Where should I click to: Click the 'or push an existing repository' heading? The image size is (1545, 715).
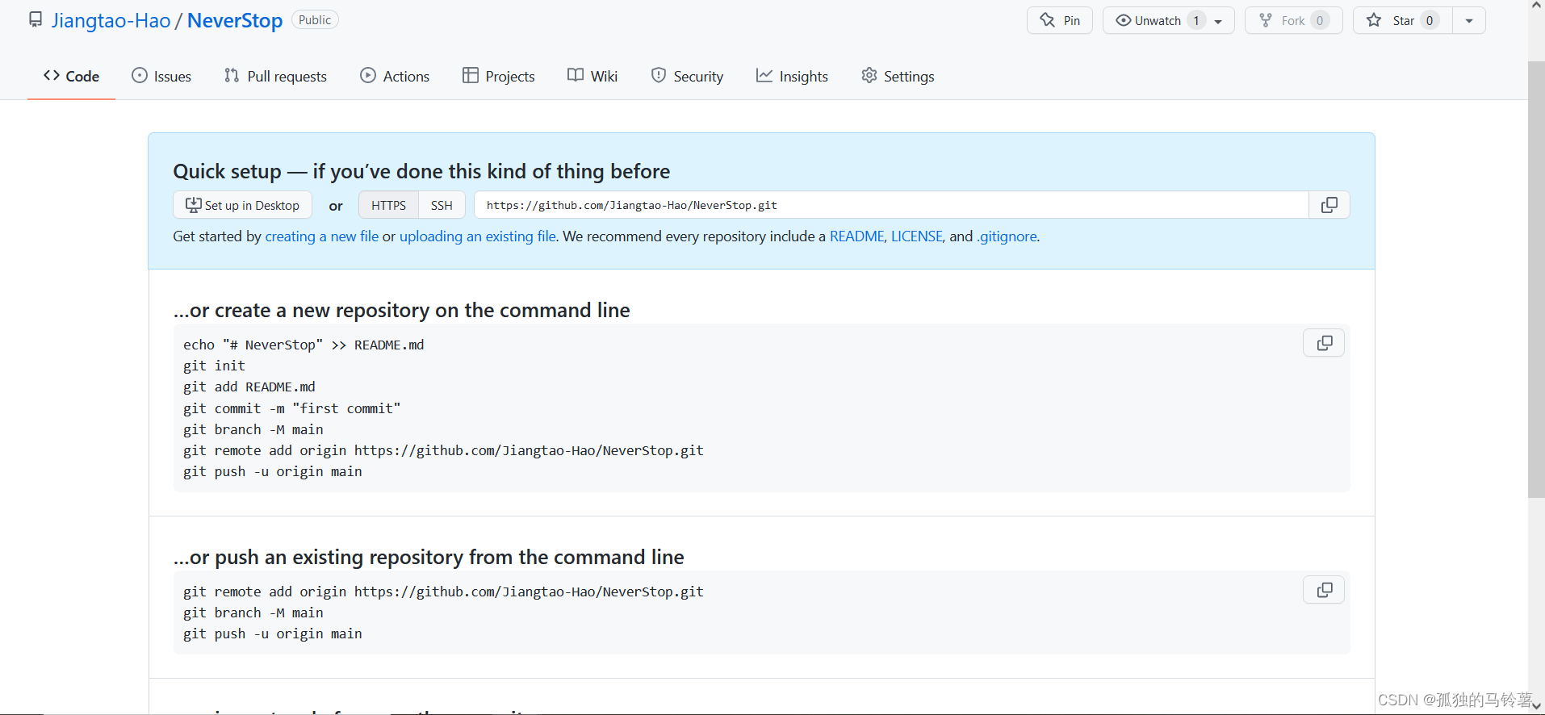click(x=429, y=557)
